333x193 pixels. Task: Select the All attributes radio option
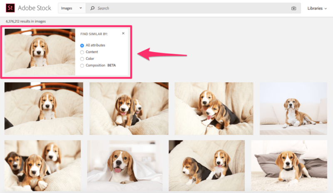[x=82, y=45]
